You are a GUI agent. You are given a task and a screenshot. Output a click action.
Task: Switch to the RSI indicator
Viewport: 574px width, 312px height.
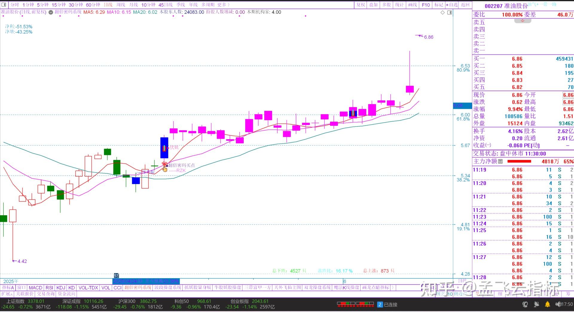[x=49, y=287]
